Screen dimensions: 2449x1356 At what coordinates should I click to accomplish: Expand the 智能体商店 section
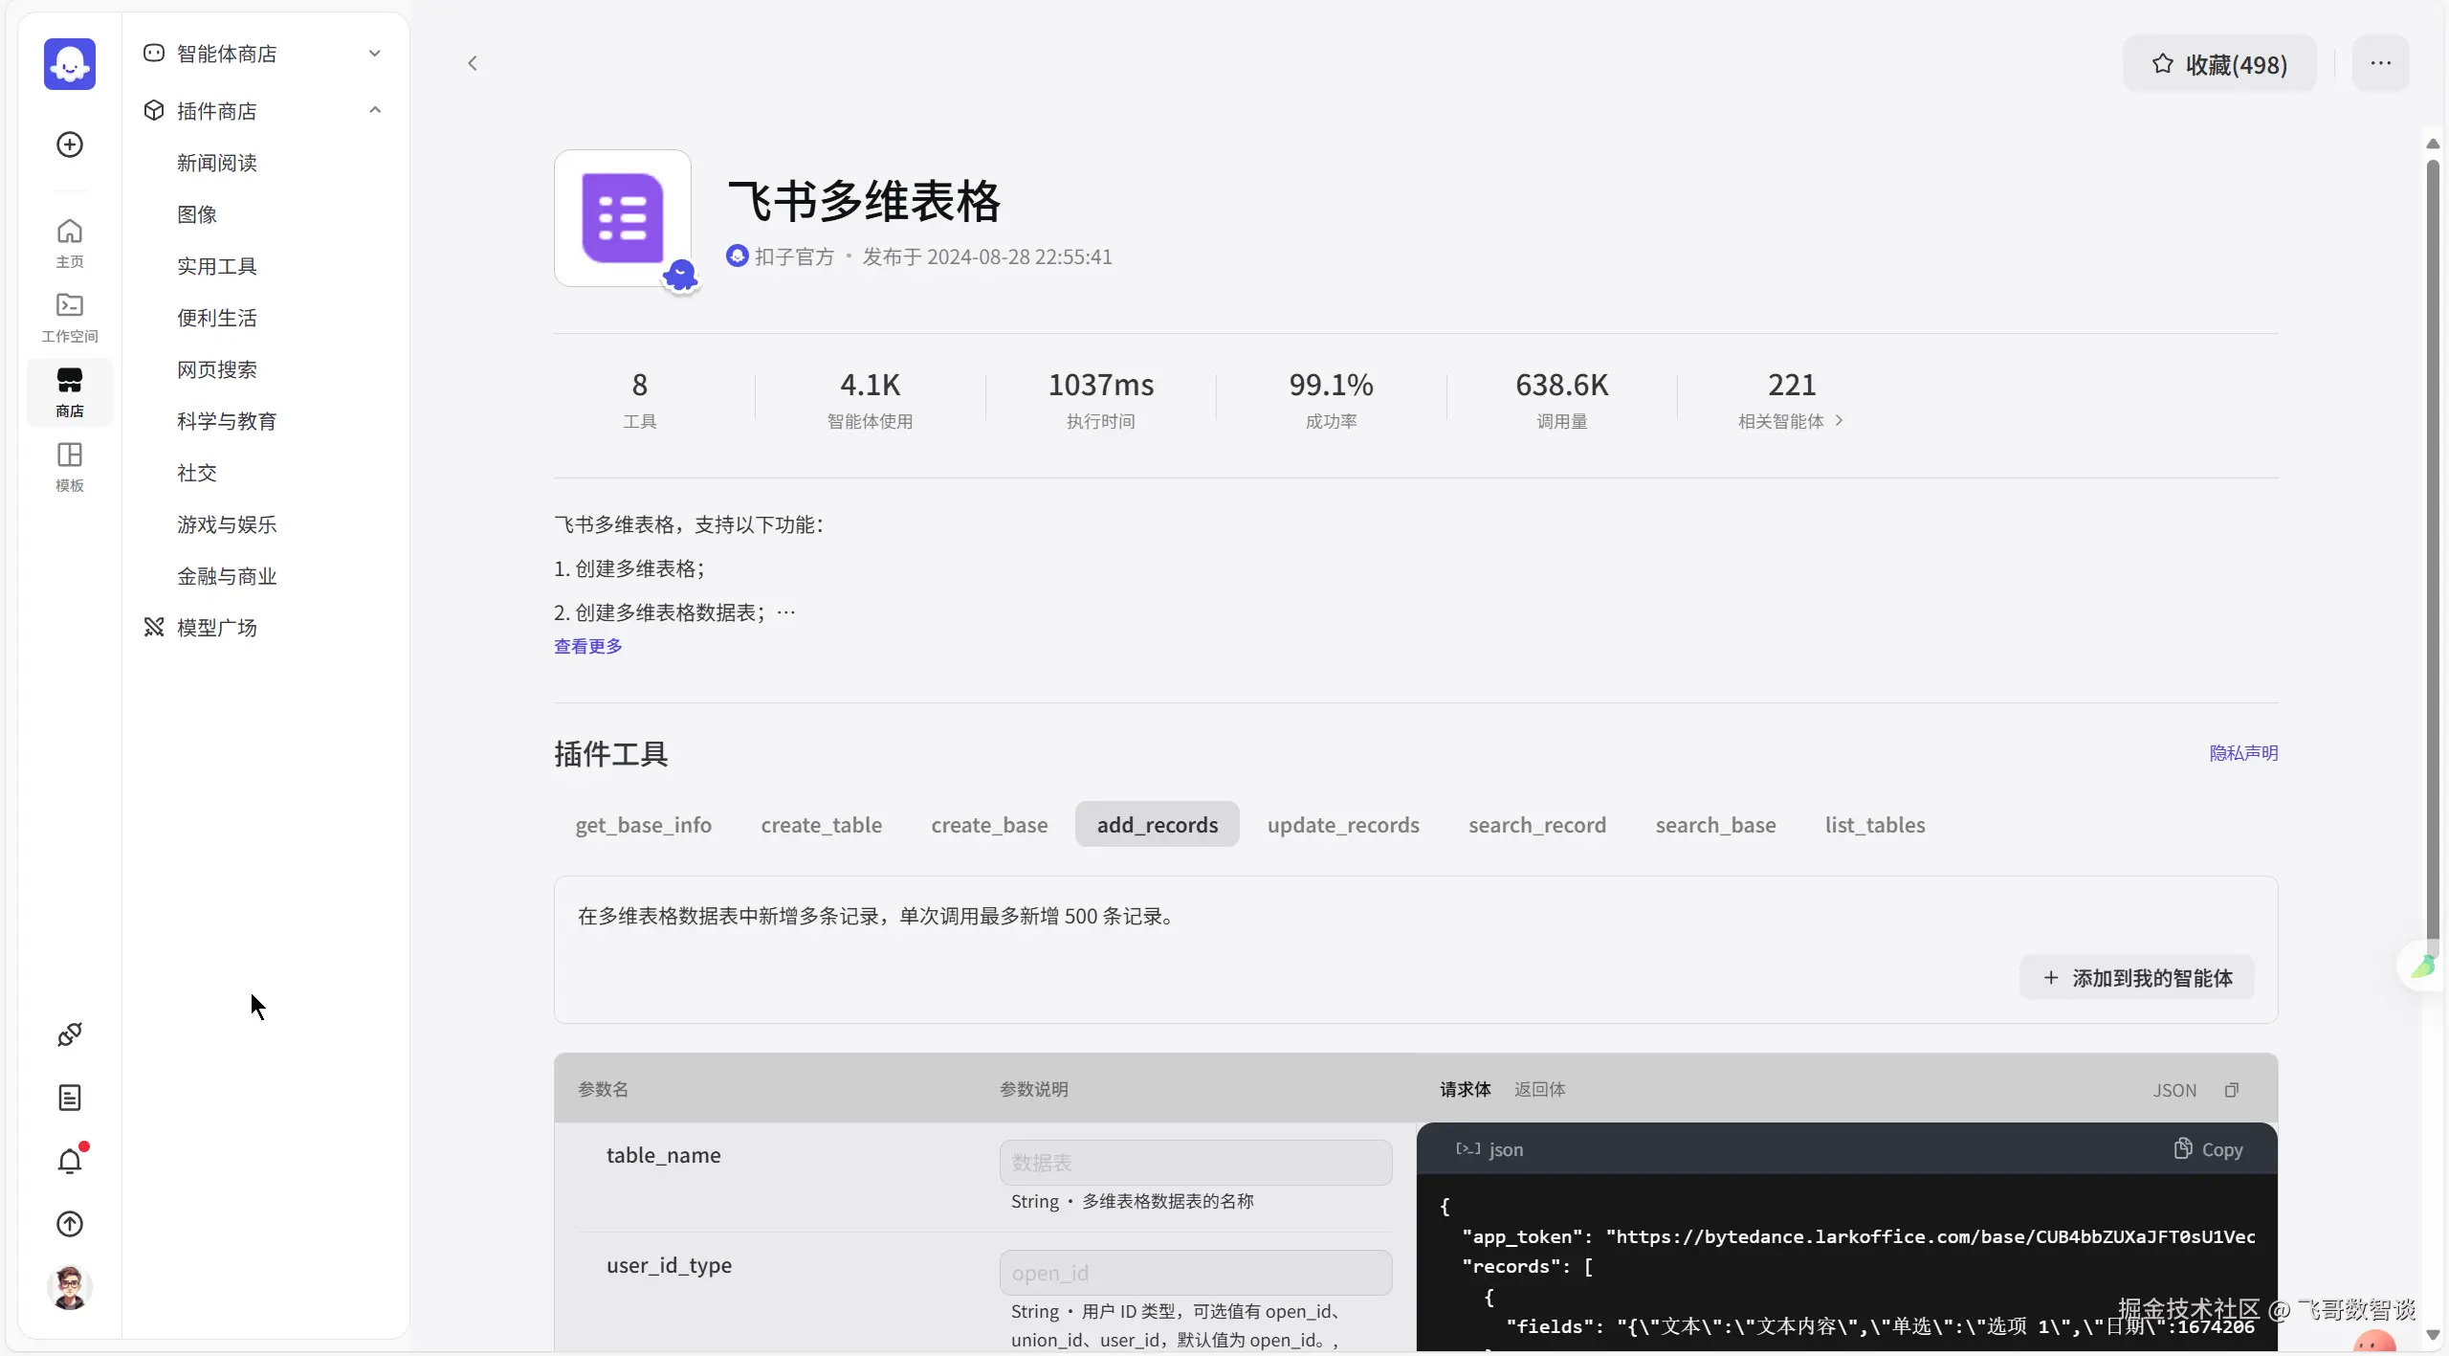[x=375, y=54]
